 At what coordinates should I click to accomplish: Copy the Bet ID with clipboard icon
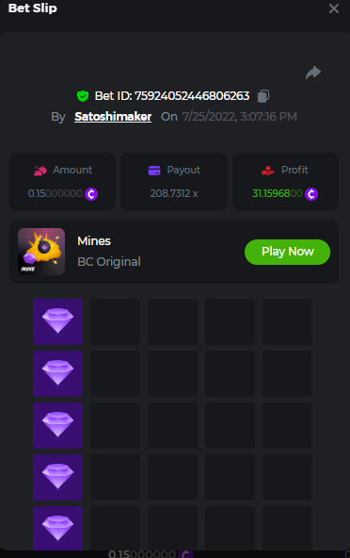tap(263, 96)
